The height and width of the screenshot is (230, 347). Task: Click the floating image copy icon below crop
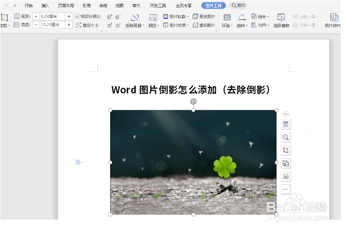[x=286, y=163]
